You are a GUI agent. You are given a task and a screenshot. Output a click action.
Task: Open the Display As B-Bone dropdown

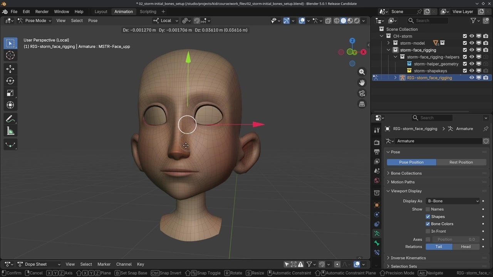point(453,201)
